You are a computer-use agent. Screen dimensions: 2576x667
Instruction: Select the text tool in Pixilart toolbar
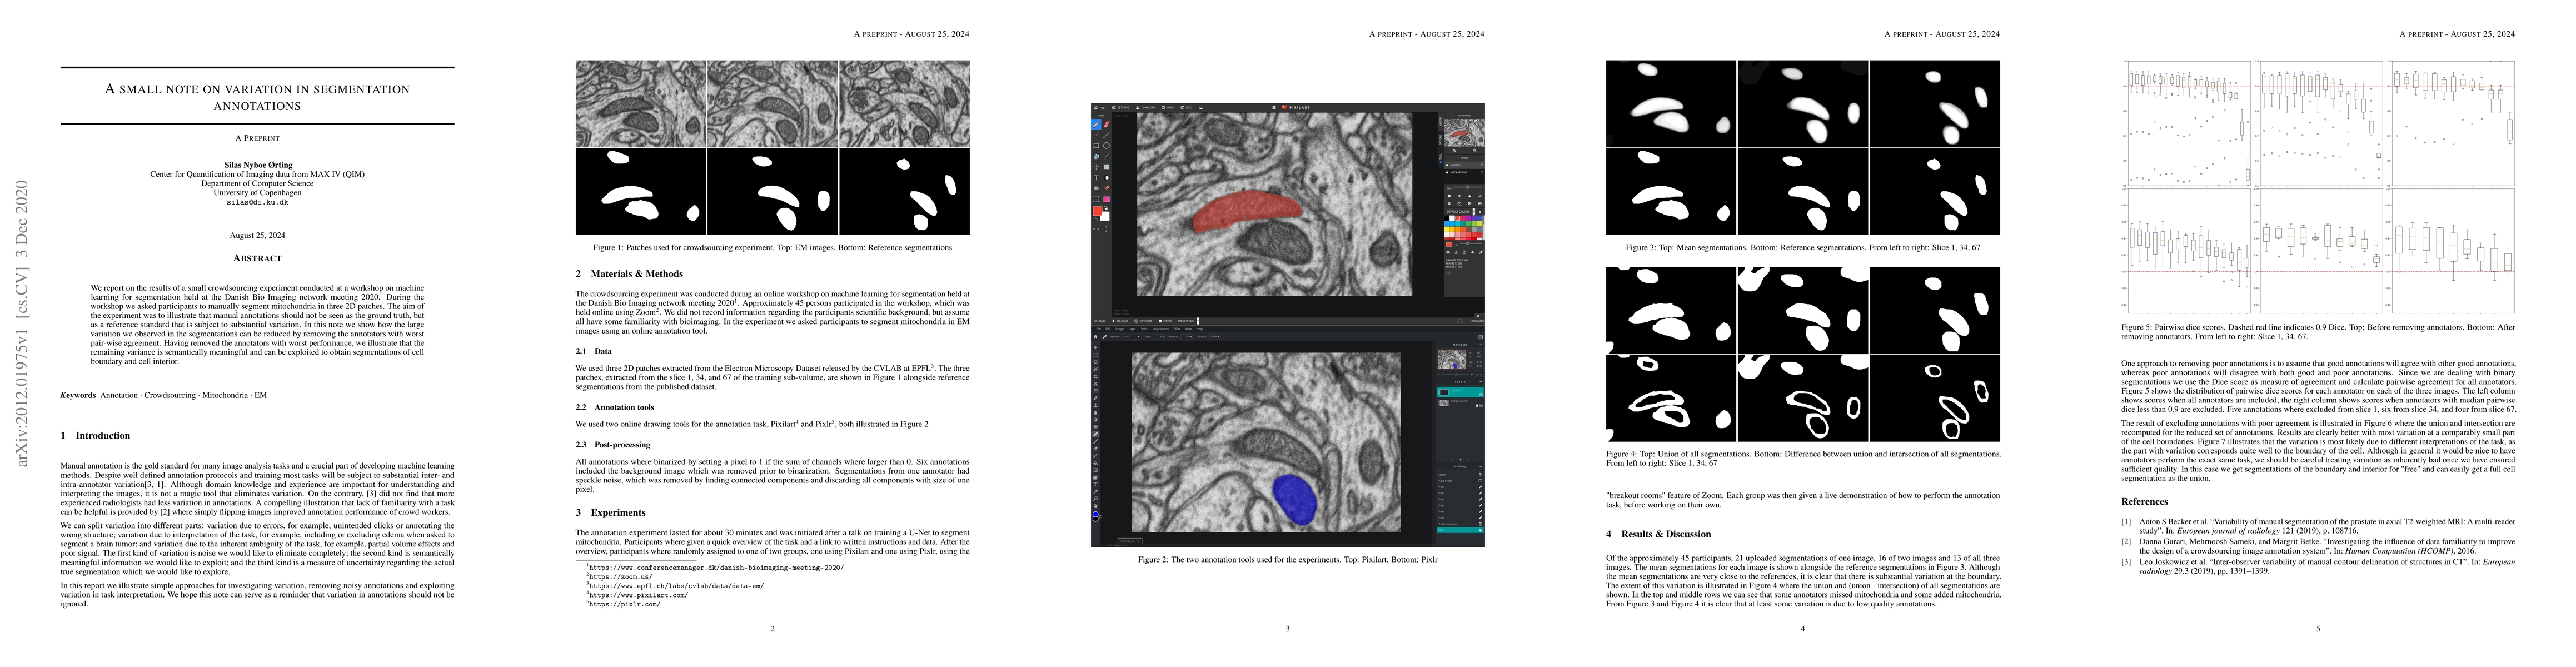(1096, 178)
